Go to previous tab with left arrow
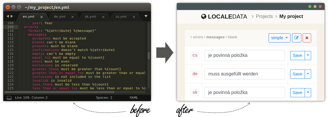 pyautogui.click(x=7, y=16)
